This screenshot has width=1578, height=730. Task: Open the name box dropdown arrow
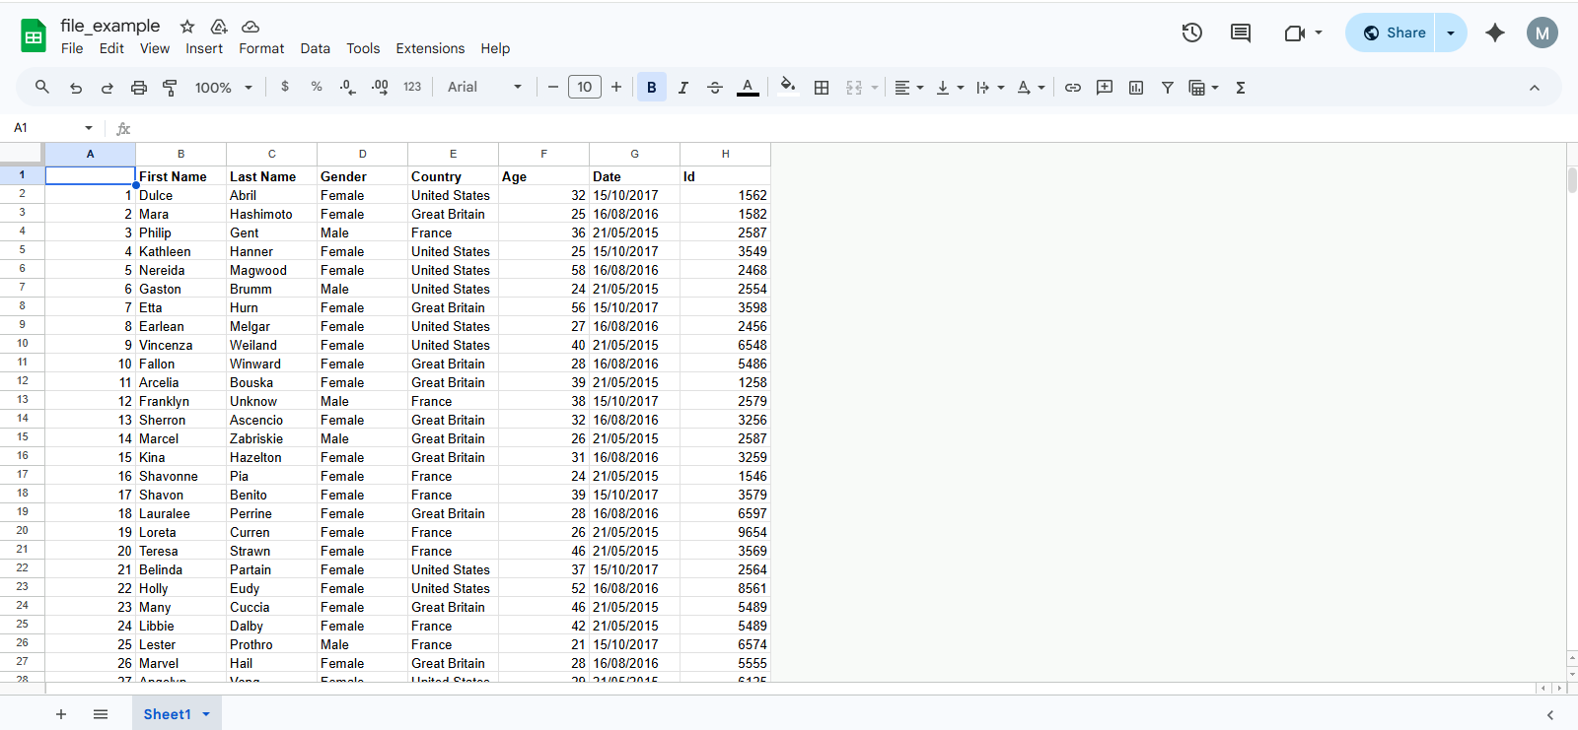[x=89, y=128]
